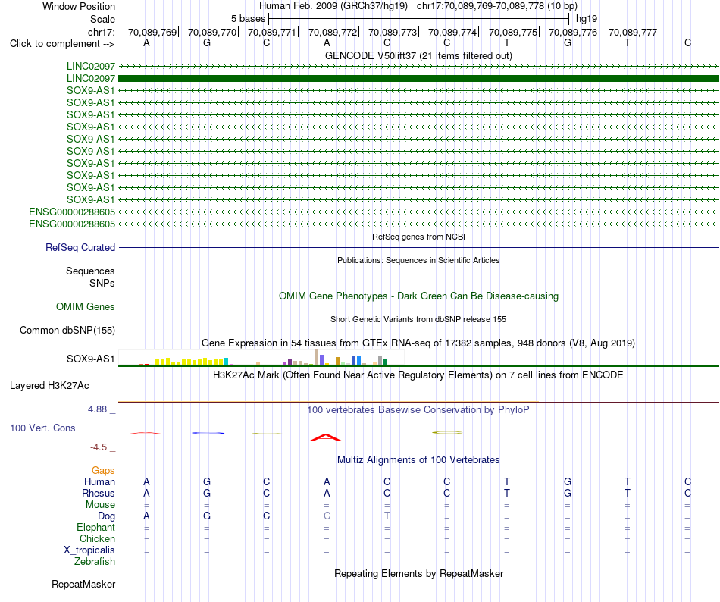Screen dimensions: 720x602
Task: Click the Chicken species label
Action: coord(97,538)
